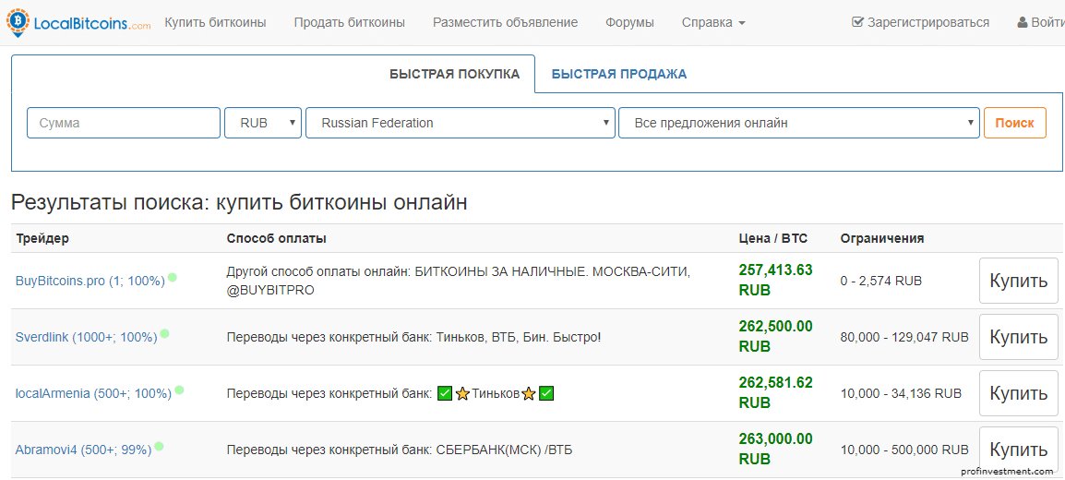Open the Все предложения онлайн dropdown
The height and width of the screenshot is (480, 1065).
click(x=799, y=123)
